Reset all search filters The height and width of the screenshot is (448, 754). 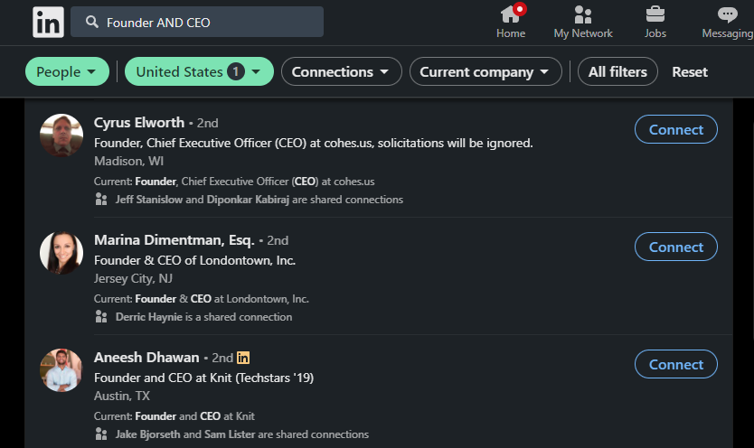pos(690,72)
